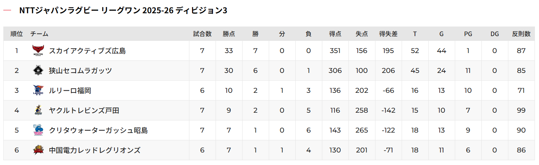The width and height of the screenshot is (539, 165).
Task: Click the チーム column header
Action: [x=39, y=34]
